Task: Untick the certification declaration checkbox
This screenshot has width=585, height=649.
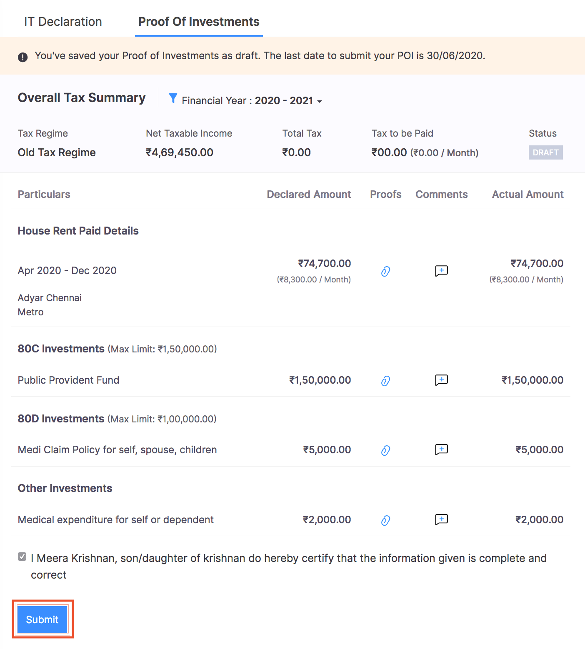Action: tap(22, 557)
